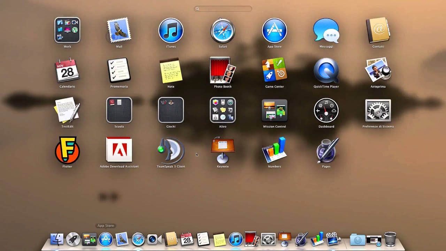Open the Contatti app in Launchpad

[378, 31]
